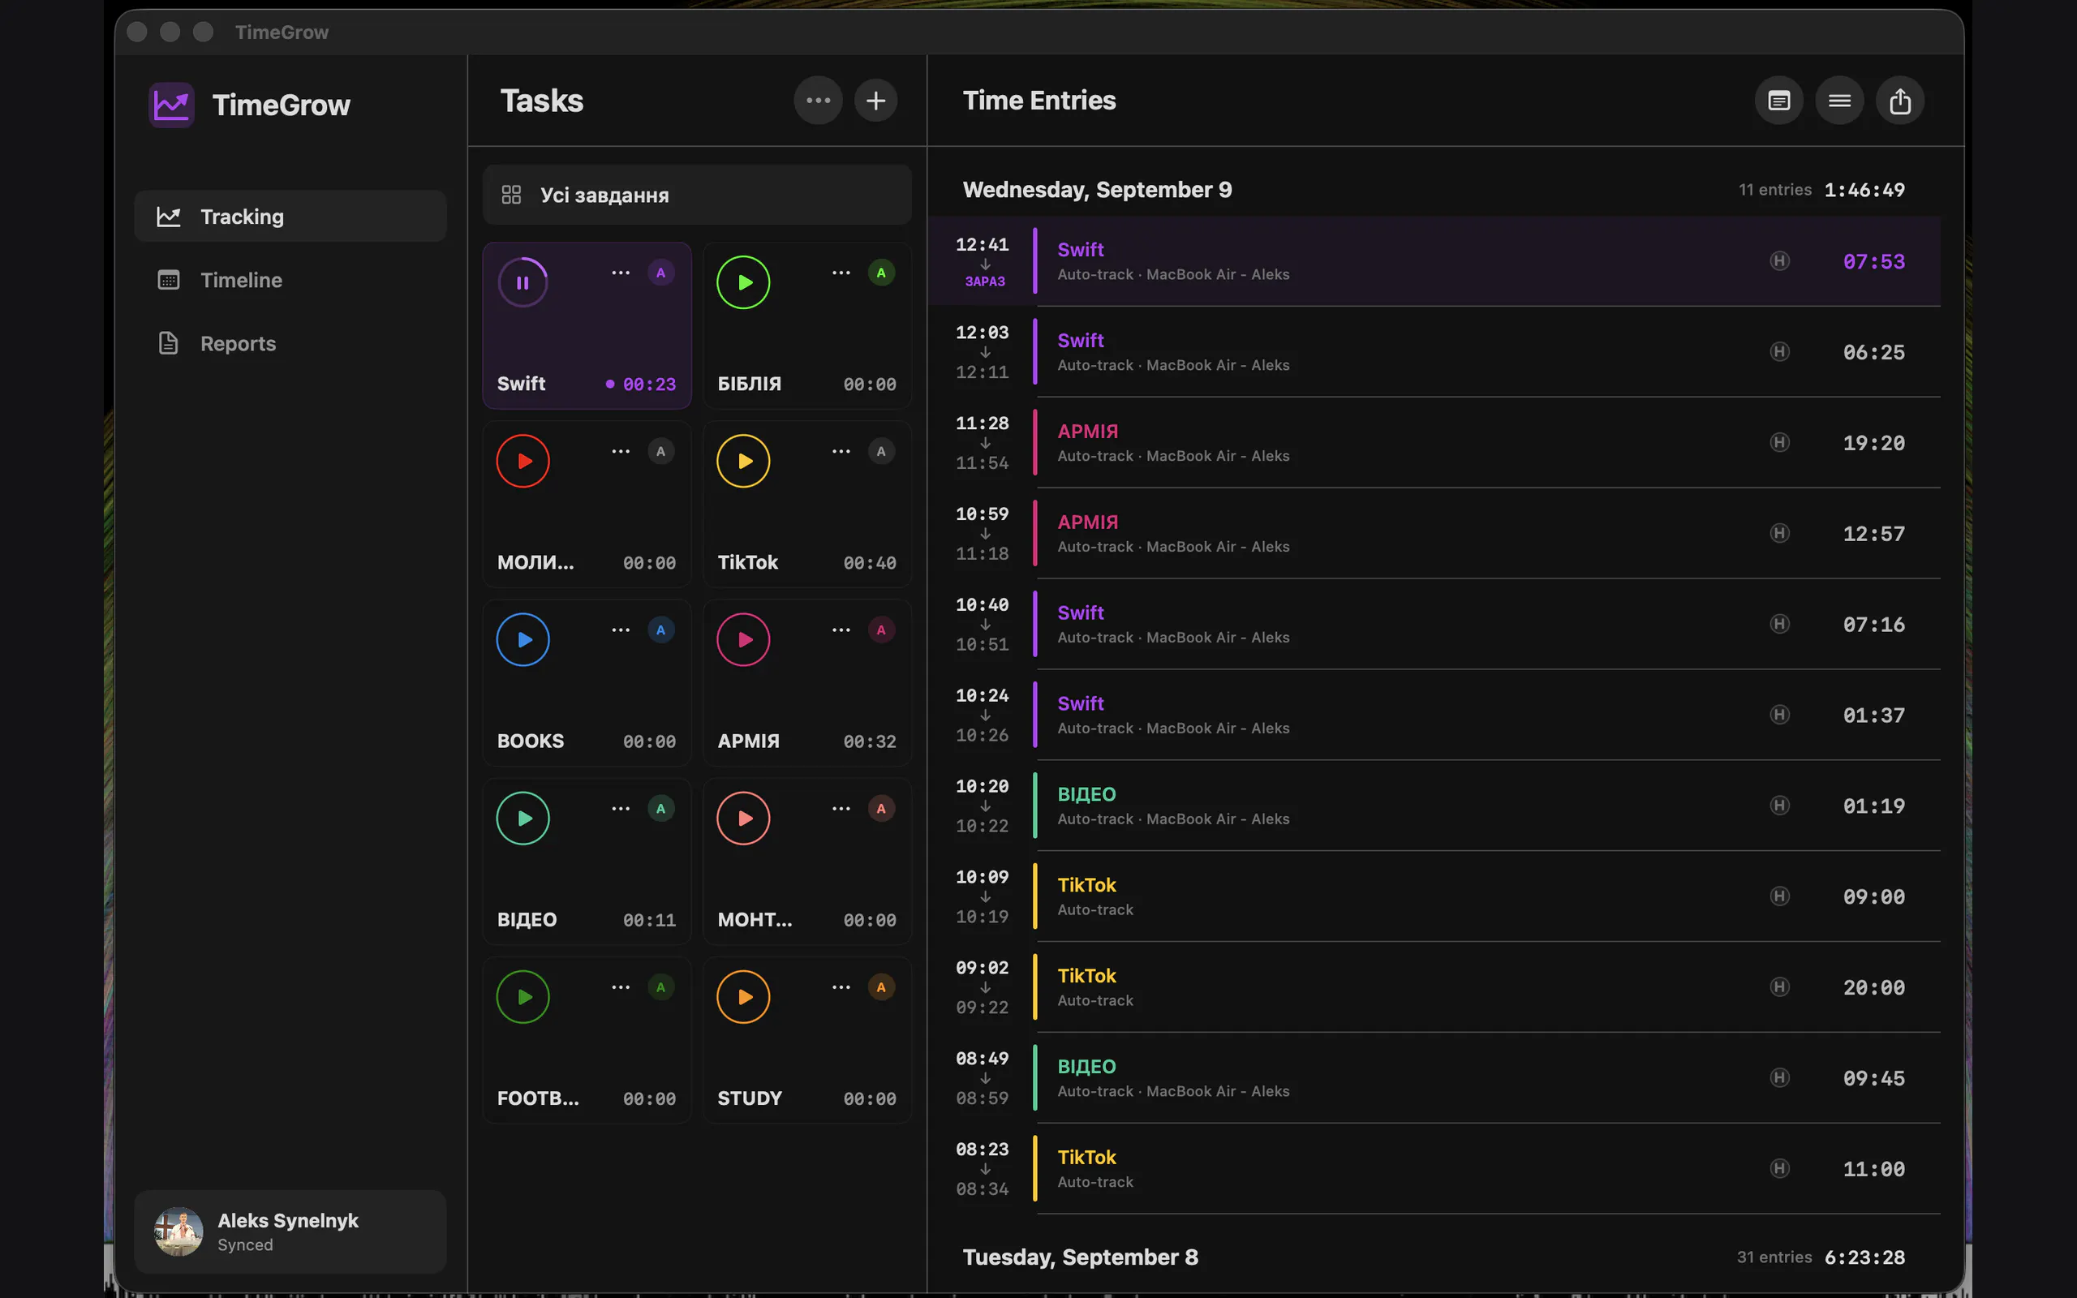Click H icon on 10:20 ВІДЕО entry
This screenshot has width=2077, height=1298.
coord(1780,806)
